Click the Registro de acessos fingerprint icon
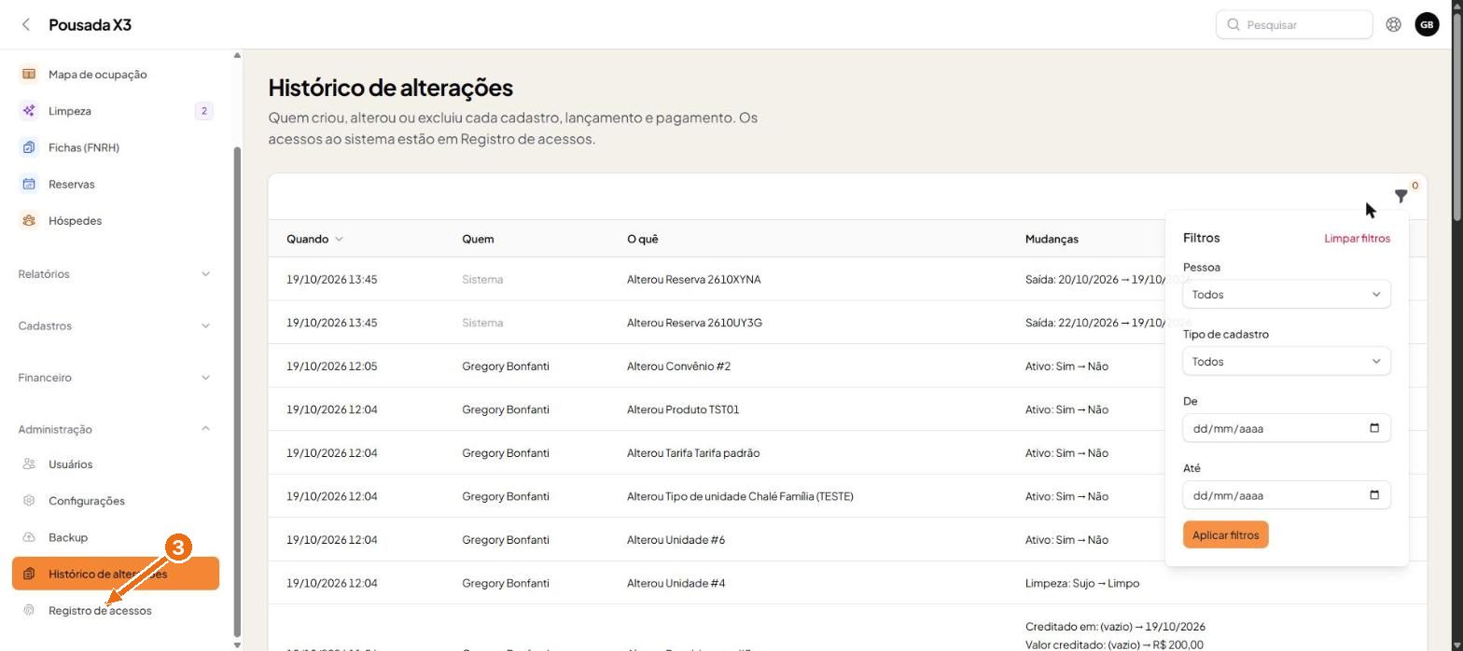The height and width of the screenshot is (651, 1463). (x=29, y=611)
